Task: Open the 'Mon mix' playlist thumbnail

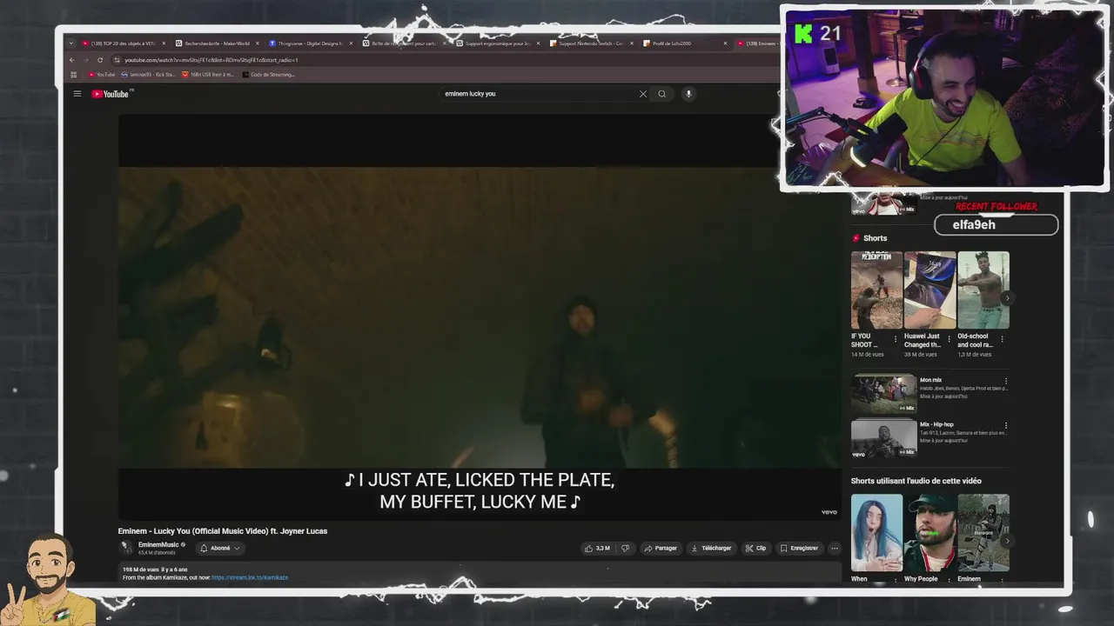Action: (883, 393)
